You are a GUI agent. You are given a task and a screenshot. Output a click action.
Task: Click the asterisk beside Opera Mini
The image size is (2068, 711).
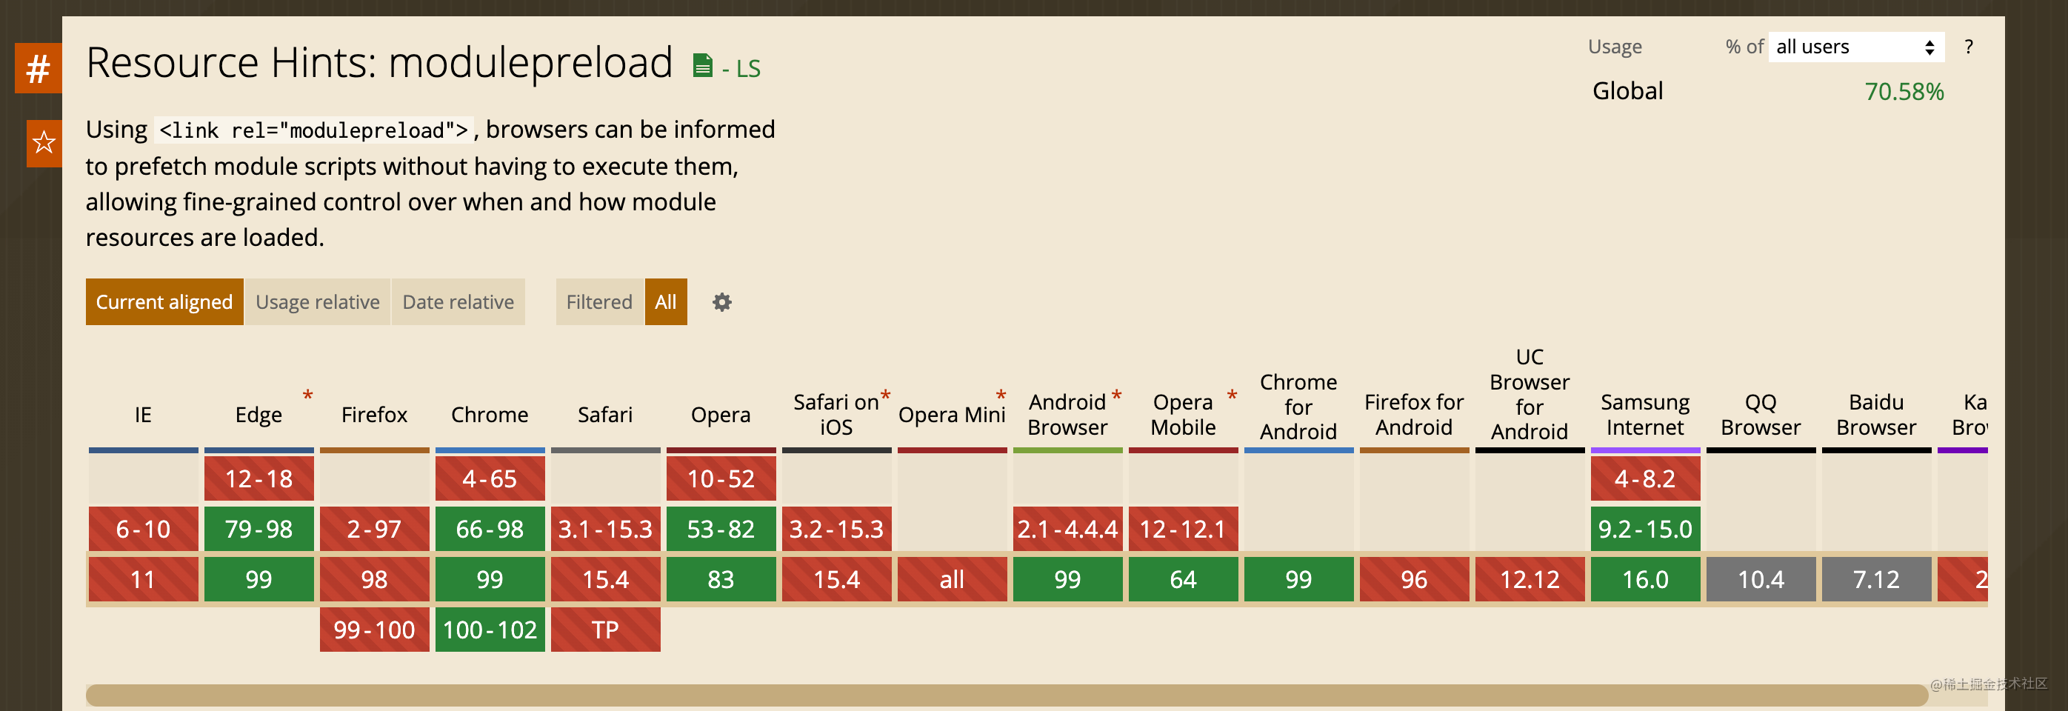(1000, 395)
